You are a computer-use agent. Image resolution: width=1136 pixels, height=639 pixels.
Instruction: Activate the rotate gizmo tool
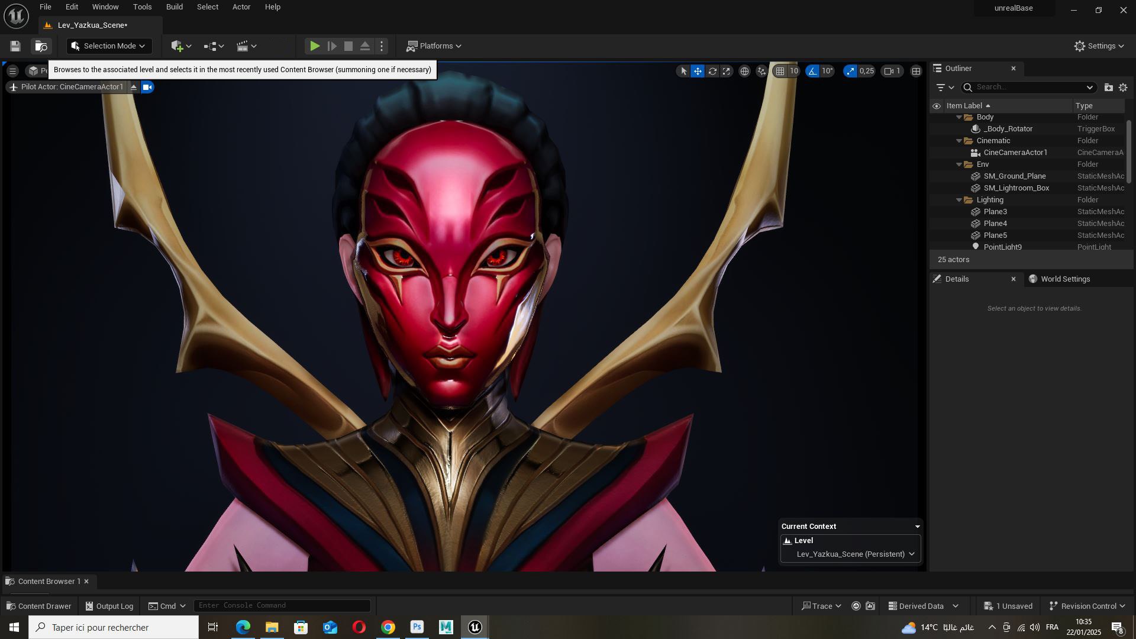pyautogui.click(x=712, y=71)
